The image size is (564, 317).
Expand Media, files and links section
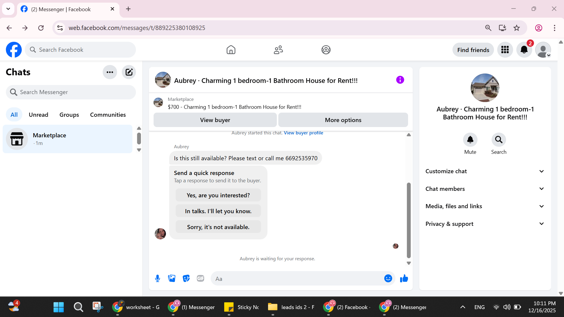(x=485, y=206)
